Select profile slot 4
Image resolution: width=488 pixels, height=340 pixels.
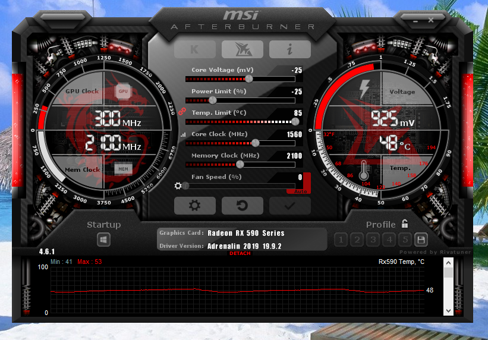coord(389,240)
